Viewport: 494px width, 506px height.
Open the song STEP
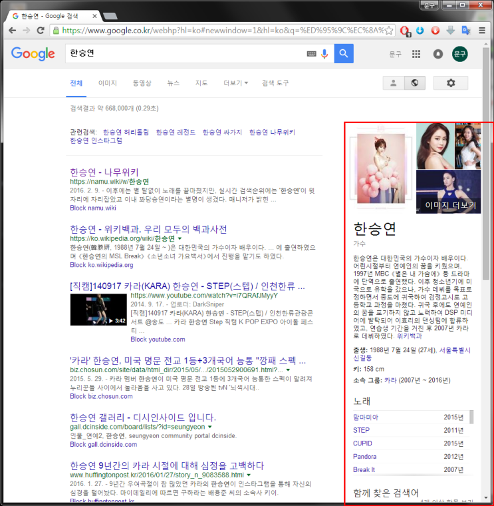click(x=361, y=430)
